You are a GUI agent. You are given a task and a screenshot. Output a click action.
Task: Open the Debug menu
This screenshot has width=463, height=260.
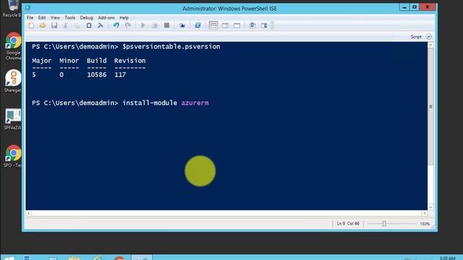[x=87, y=17]
